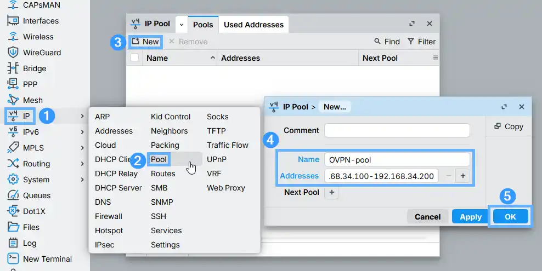Click New to create a pool

coord(145,42)
